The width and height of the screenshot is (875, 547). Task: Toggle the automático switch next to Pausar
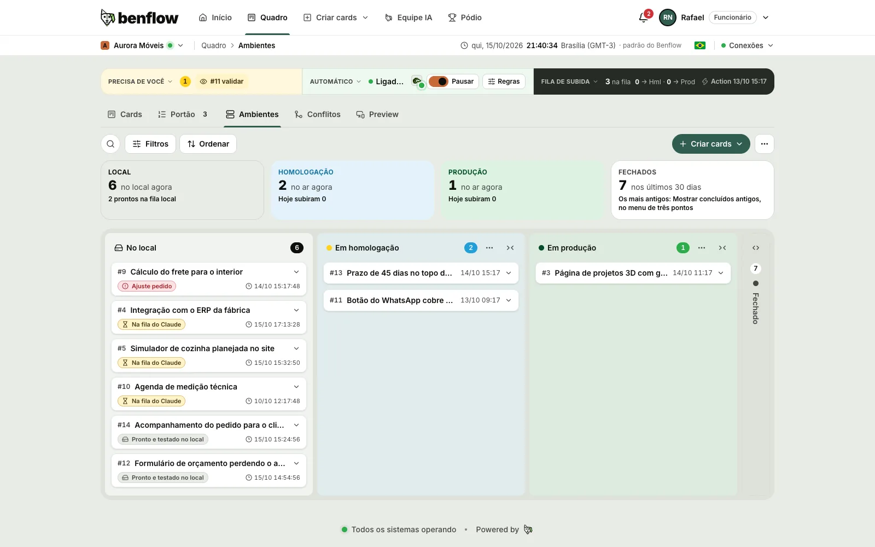[438, 82]
